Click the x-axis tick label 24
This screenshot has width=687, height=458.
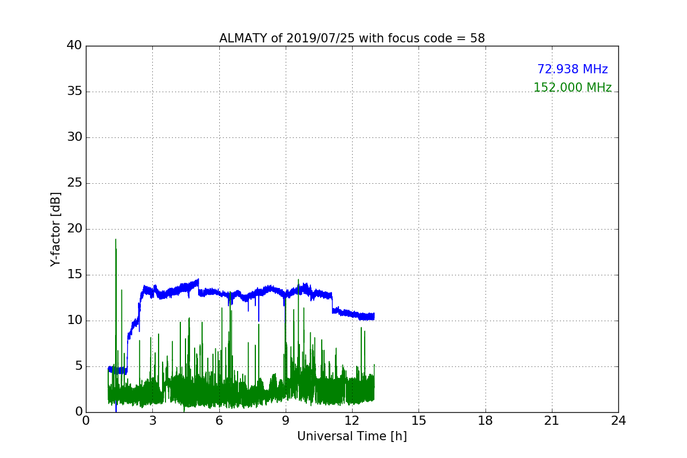pos(618,421)
